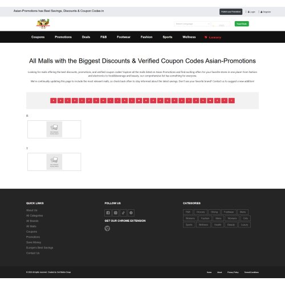Click the site logo in header
The image size is (285, 285).
43,23
